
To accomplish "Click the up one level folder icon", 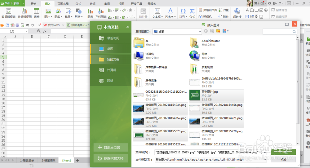I will click(x=212, y=31).
